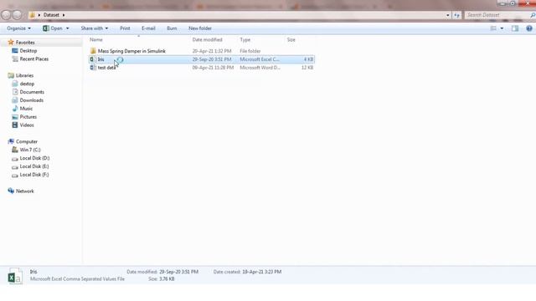Screen dimensions: 536x301
Task: Click the Open button with Excel icon
Action: (x=53, y=28)
